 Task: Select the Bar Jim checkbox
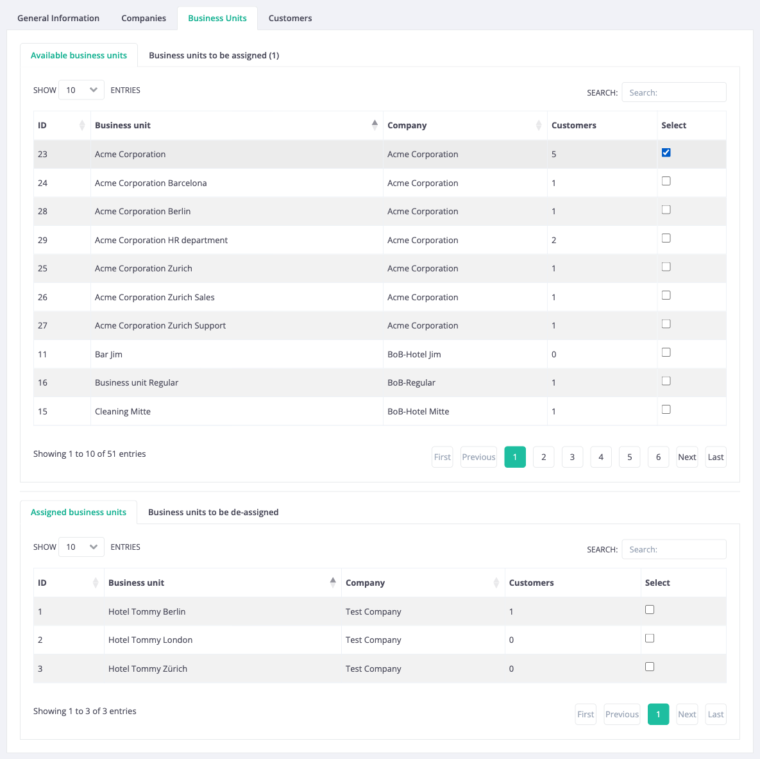coord(666,353)
